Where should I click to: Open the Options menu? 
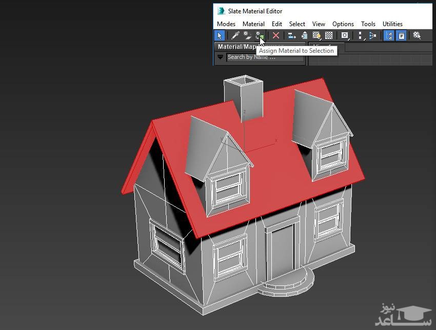tap(343, 24)
